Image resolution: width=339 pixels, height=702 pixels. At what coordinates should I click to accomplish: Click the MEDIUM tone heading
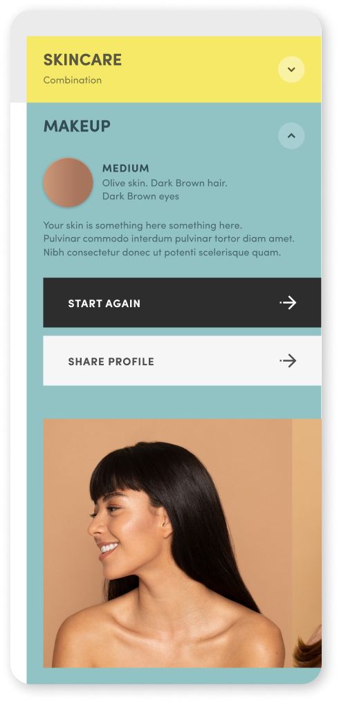pyautogui.click(x=126, y=169)
